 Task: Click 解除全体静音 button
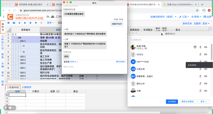[x=188, y=102]
